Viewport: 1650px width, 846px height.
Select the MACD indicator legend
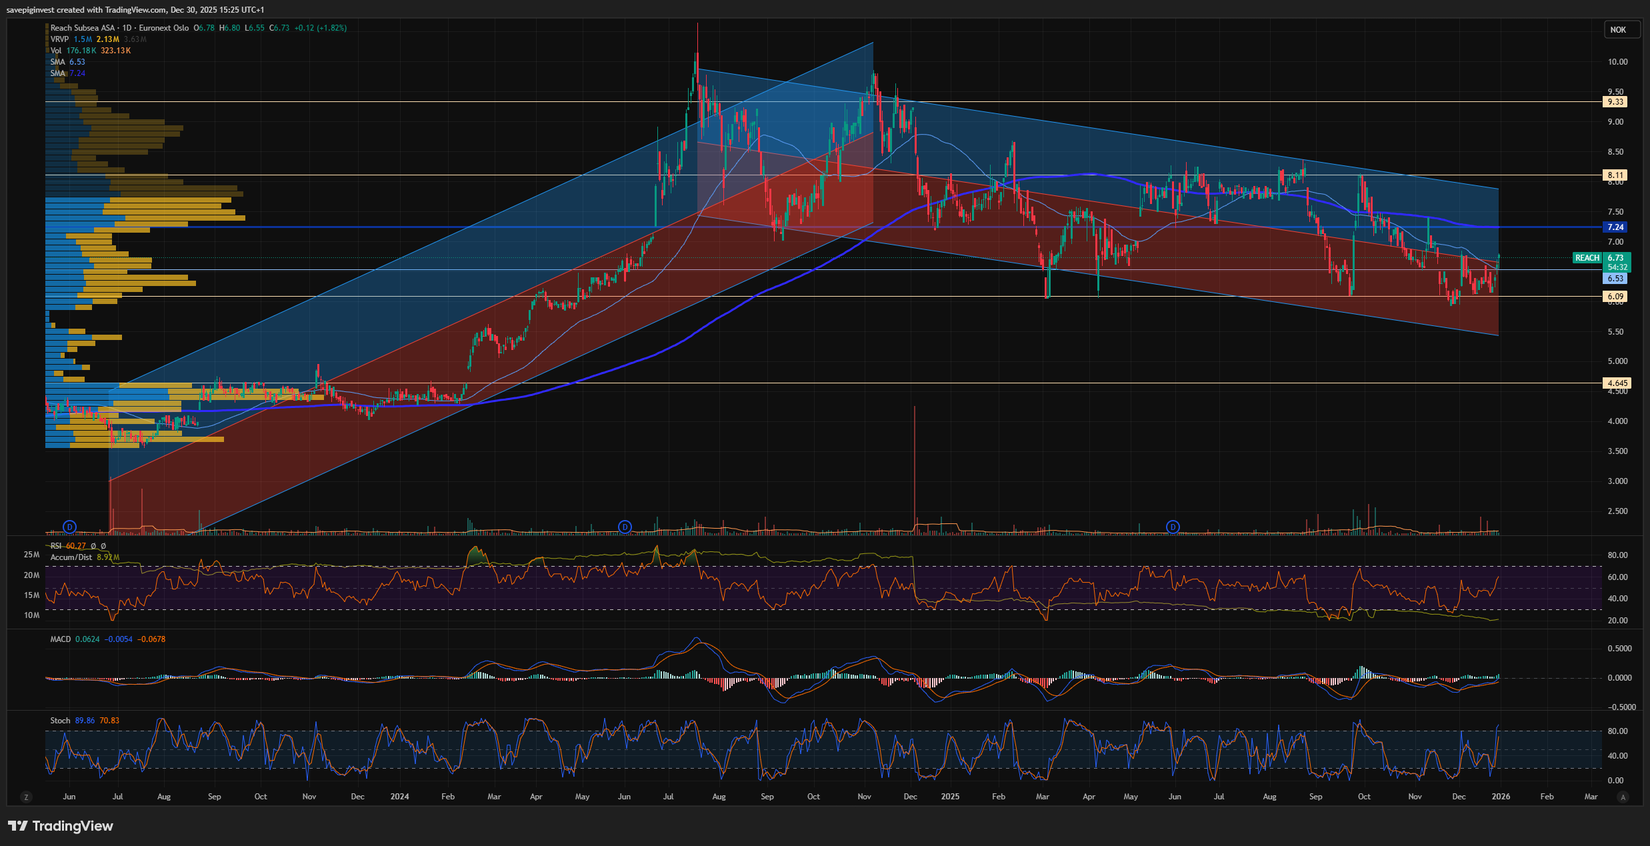60,639
